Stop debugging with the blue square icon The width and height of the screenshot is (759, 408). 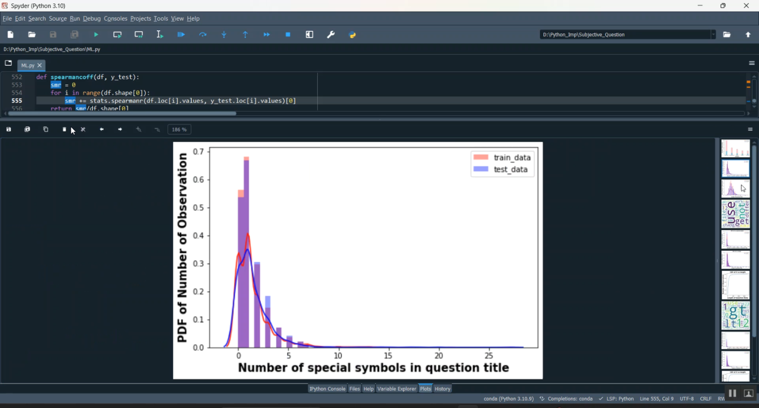point(288,35)
